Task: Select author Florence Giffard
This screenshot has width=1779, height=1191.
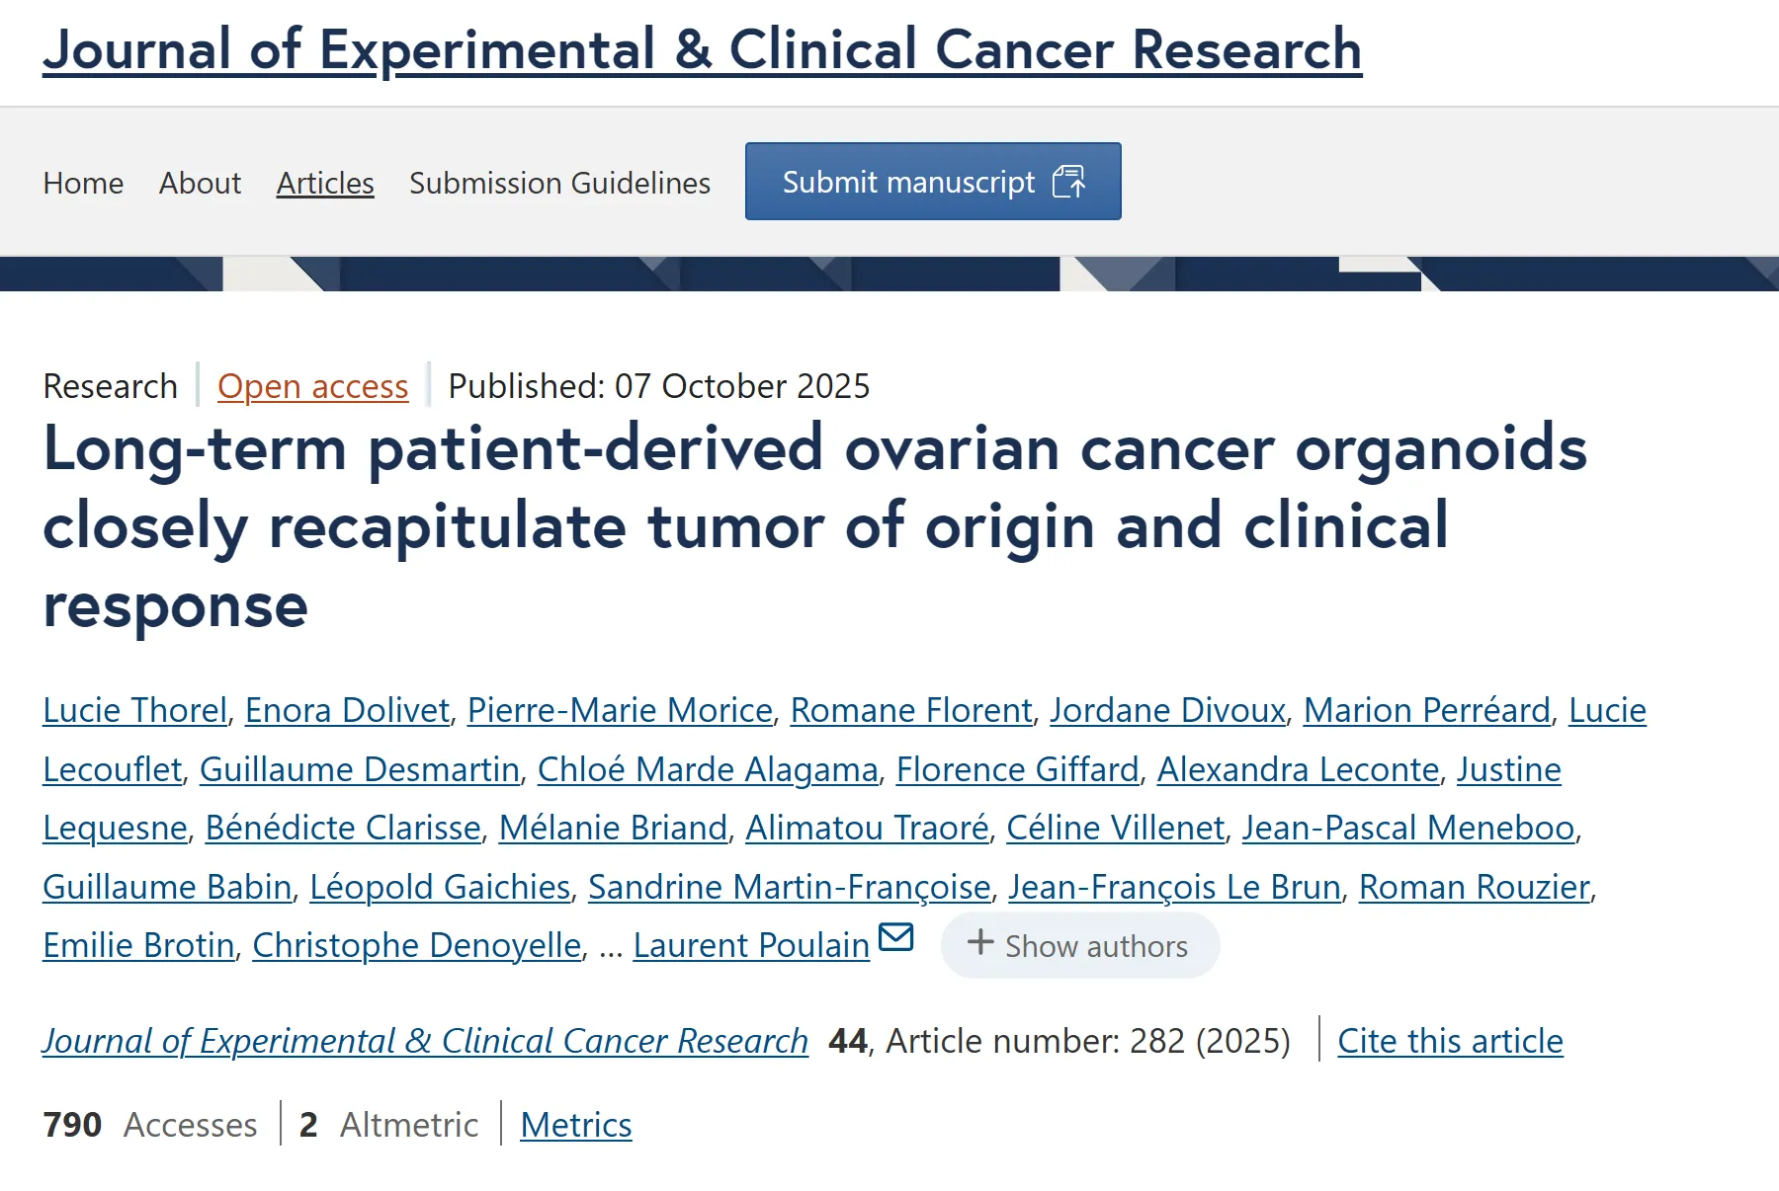Action: coord(1017,769)
